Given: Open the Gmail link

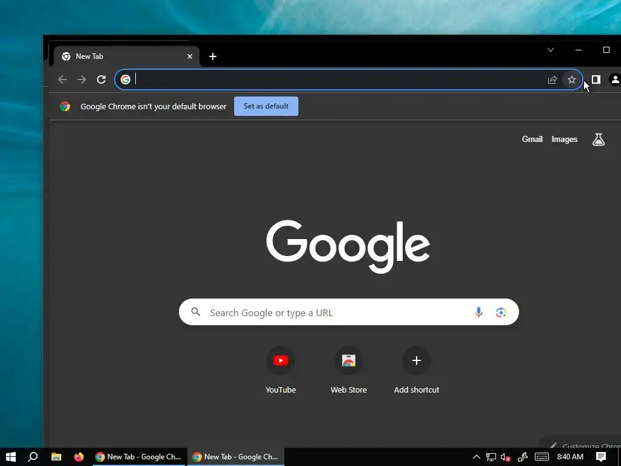Looking at the screenshot, I should [532, 139].
